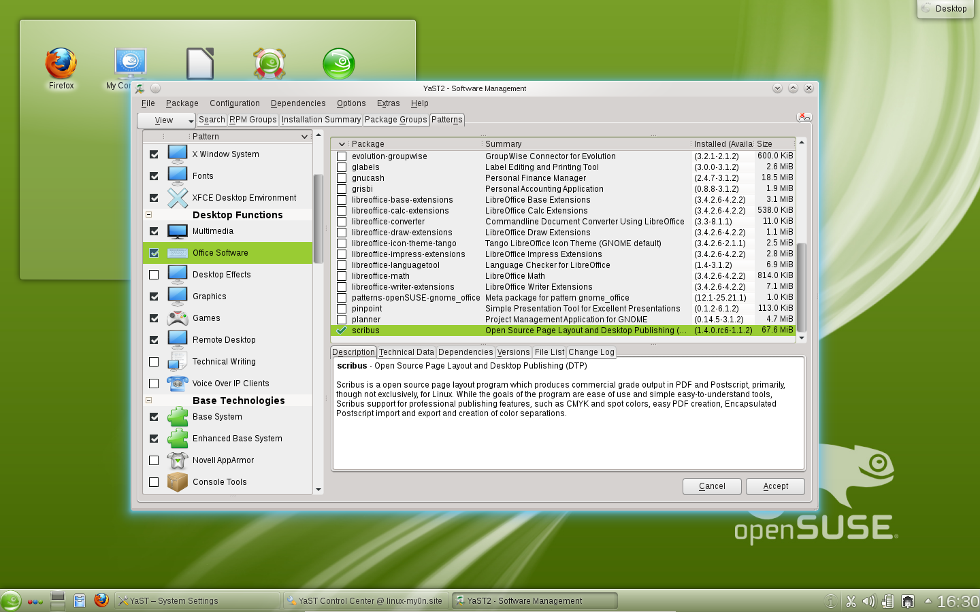Open the green openSUSE desktop icon
Viewport: 980px width, 612px height.
point(339,63)
